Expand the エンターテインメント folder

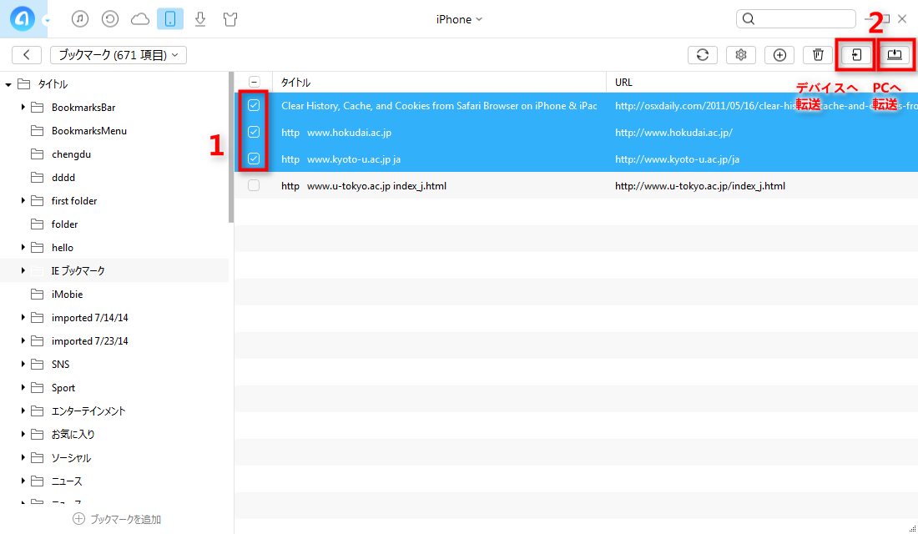point(23,411)
